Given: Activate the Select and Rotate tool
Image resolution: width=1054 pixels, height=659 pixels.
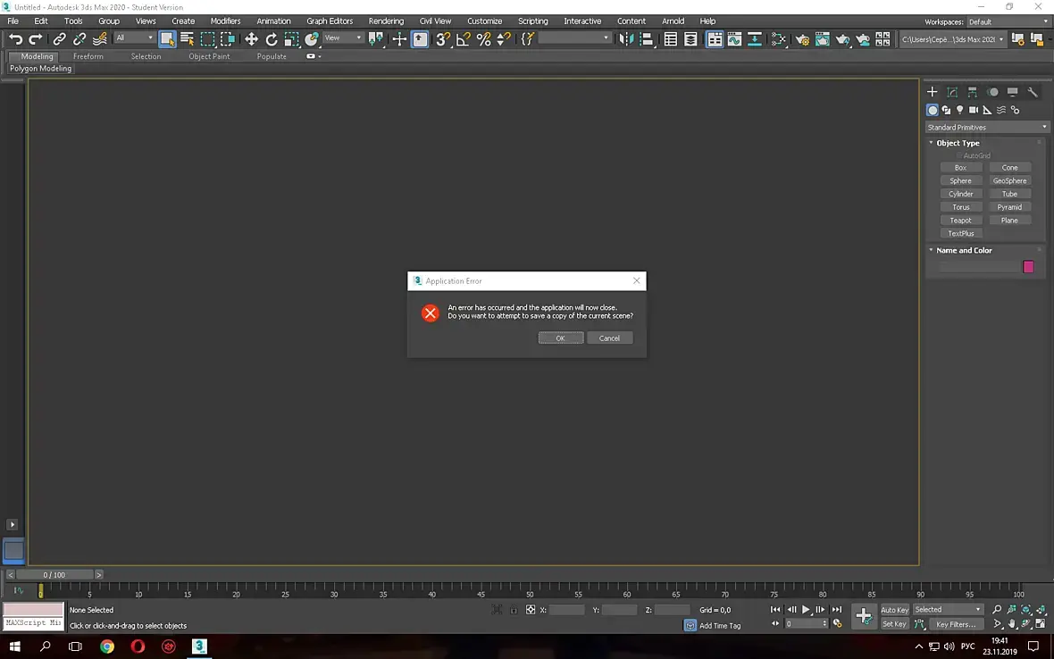Looking at the screenshot, I should [271, 39].
